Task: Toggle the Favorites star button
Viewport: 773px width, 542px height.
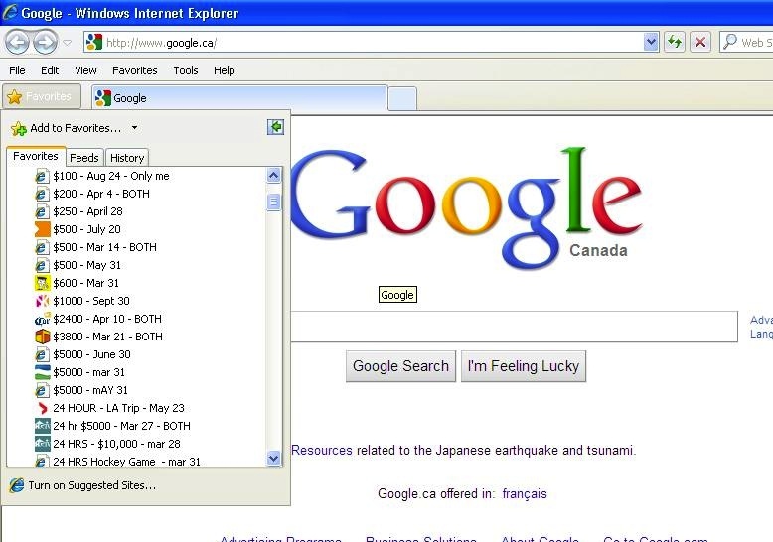Action: tap(41, 97)
